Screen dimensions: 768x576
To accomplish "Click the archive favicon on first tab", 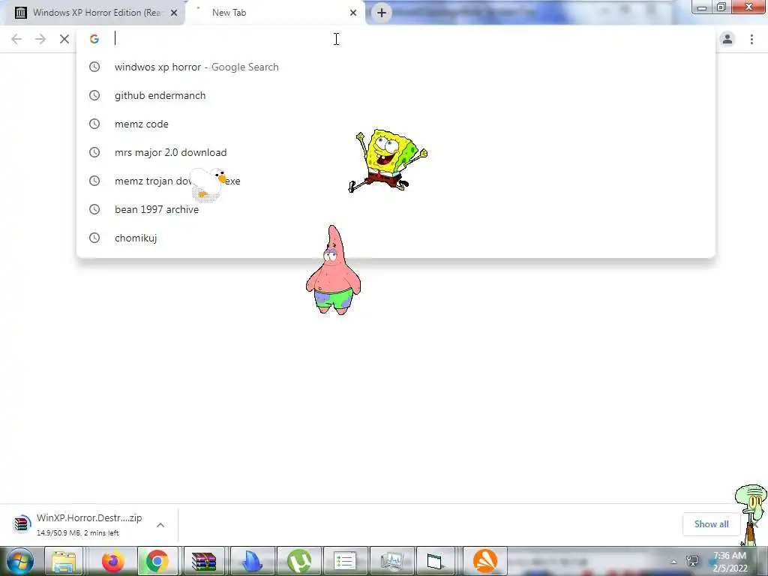I will click(20, 13).
